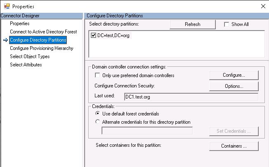Close the Properties dialog window
The width and height of the screenshot is (269, 167).
coord(263,6)
